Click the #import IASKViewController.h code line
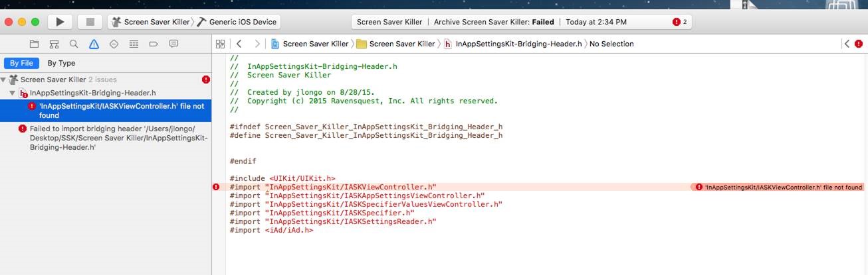This screenshot has height=275, width=868. [333, 187]
